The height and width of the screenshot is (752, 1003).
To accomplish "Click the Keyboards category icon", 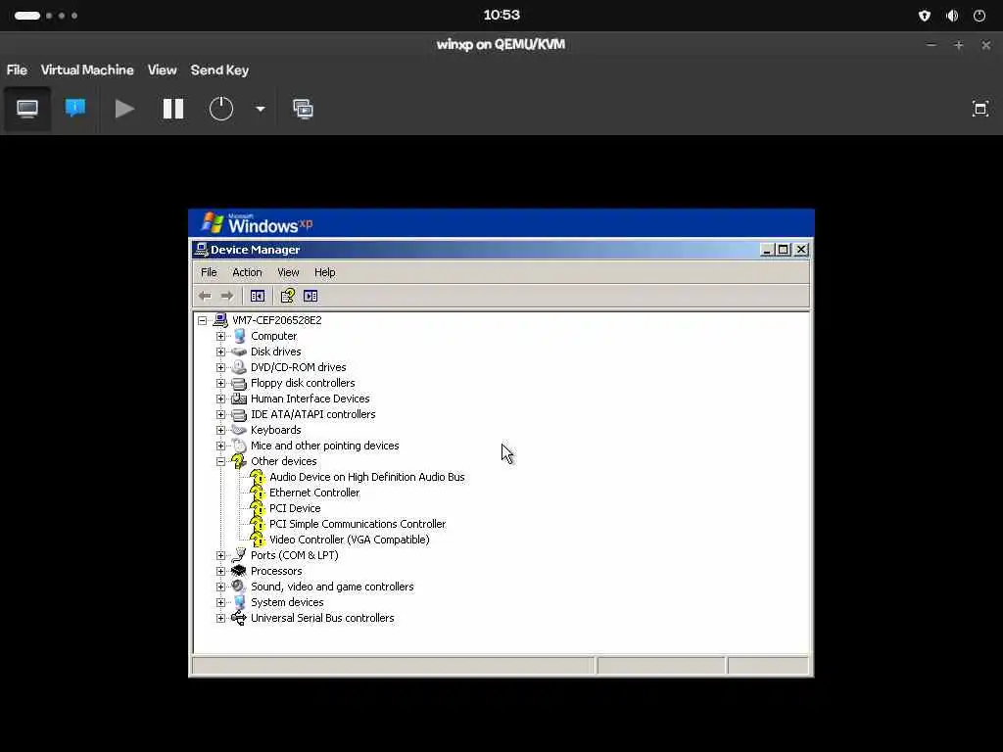I will point(239,430).
